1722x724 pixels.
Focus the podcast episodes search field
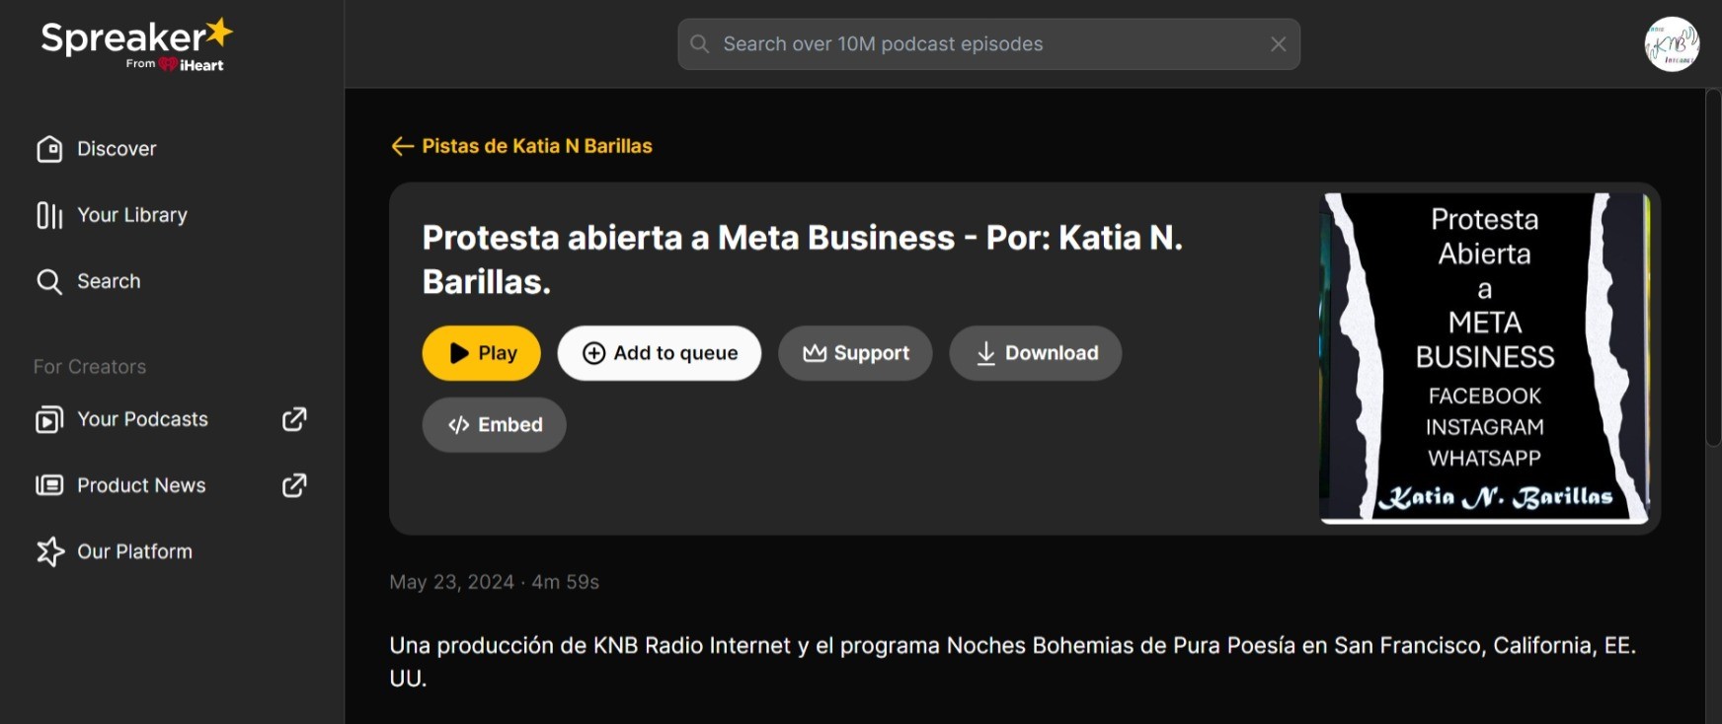point(988,44)
